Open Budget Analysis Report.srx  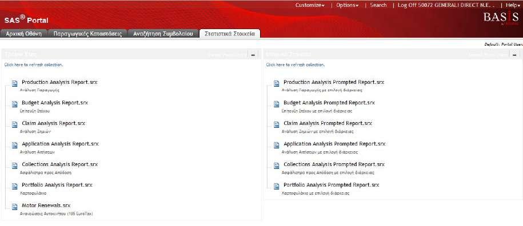[55, 103]
